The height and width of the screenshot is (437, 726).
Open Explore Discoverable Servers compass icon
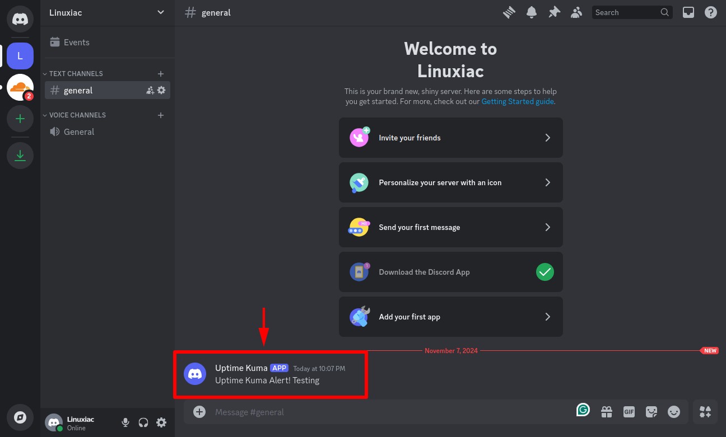[20, 417]
